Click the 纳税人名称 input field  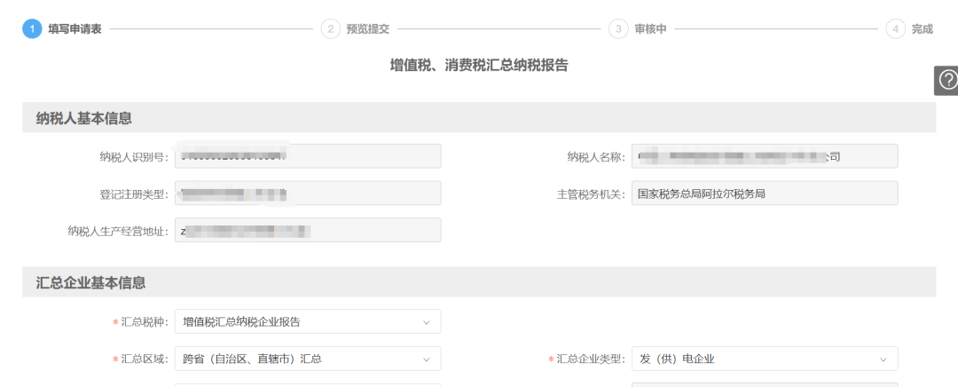point(765,156)
